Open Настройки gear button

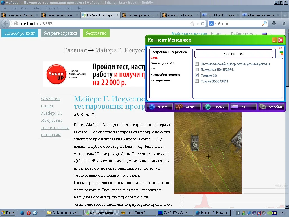tap(271, 107)
